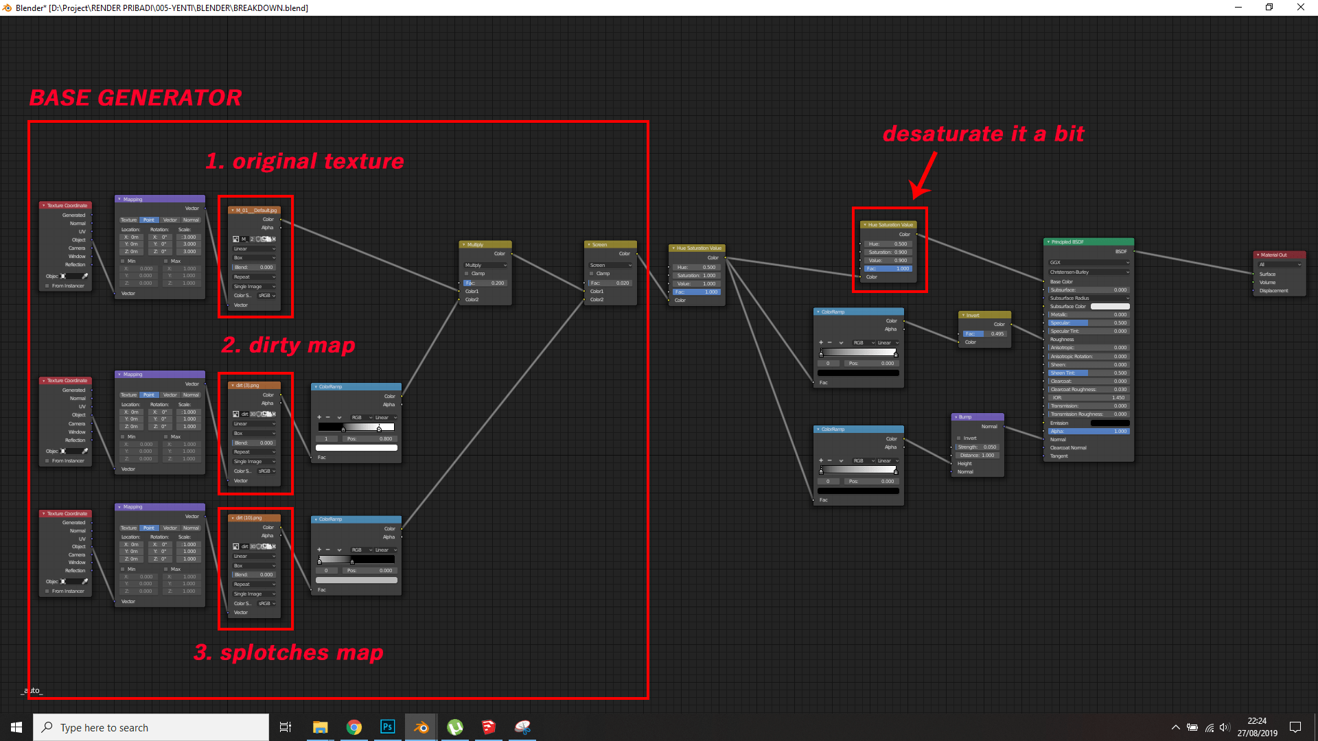Image resolution: width=1318 pixels, height=741 pixels.
Task: Launch File Explorer from the taskbar
Action: [x=320, y=727]
